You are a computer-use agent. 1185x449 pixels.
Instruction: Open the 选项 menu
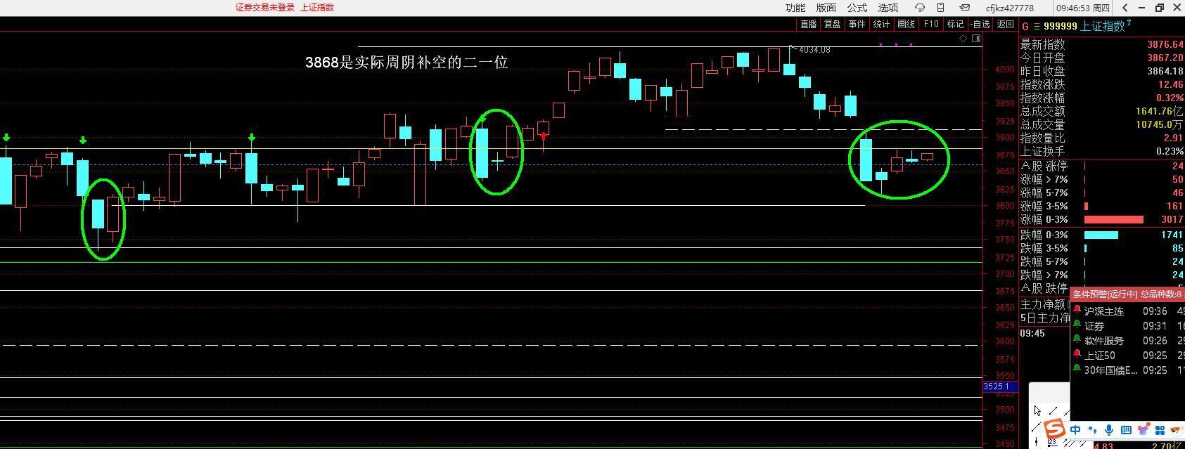888,8
